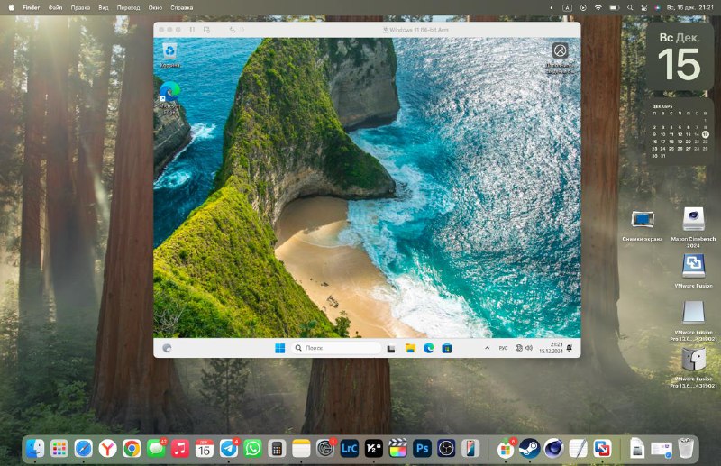
Task: Open Wi-Fi status in macOS menu bar
Action: (x=598, y=7)
